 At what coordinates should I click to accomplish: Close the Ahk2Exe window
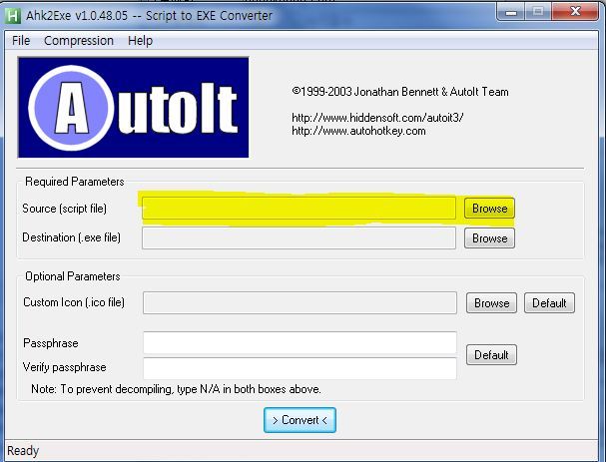pos(575,12)
